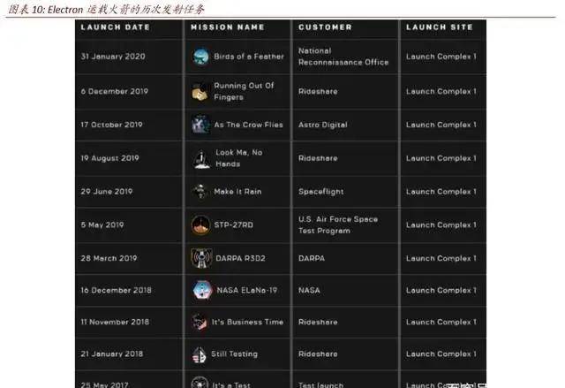Click Launch Complex 1 in the 28 March 2019 row
The image size is (565, 388).
point(441,258)
